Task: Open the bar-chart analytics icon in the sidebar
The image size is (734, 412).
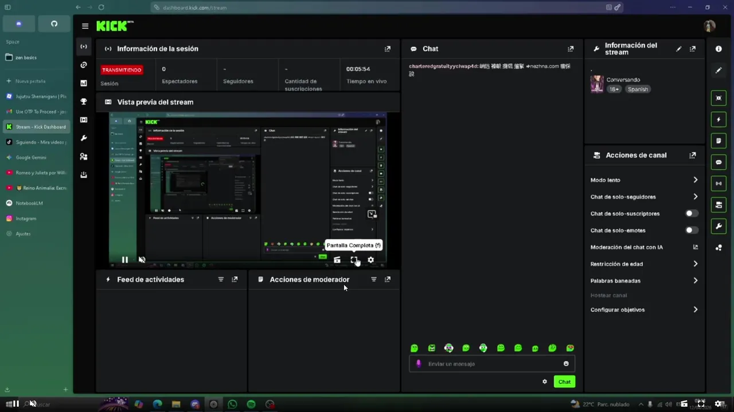Action: pyautogui.click(x=84, y=83)
